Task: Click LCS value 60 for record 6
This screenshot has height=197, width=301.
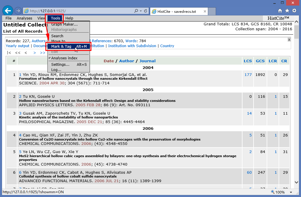Action: tap(249, 173)
